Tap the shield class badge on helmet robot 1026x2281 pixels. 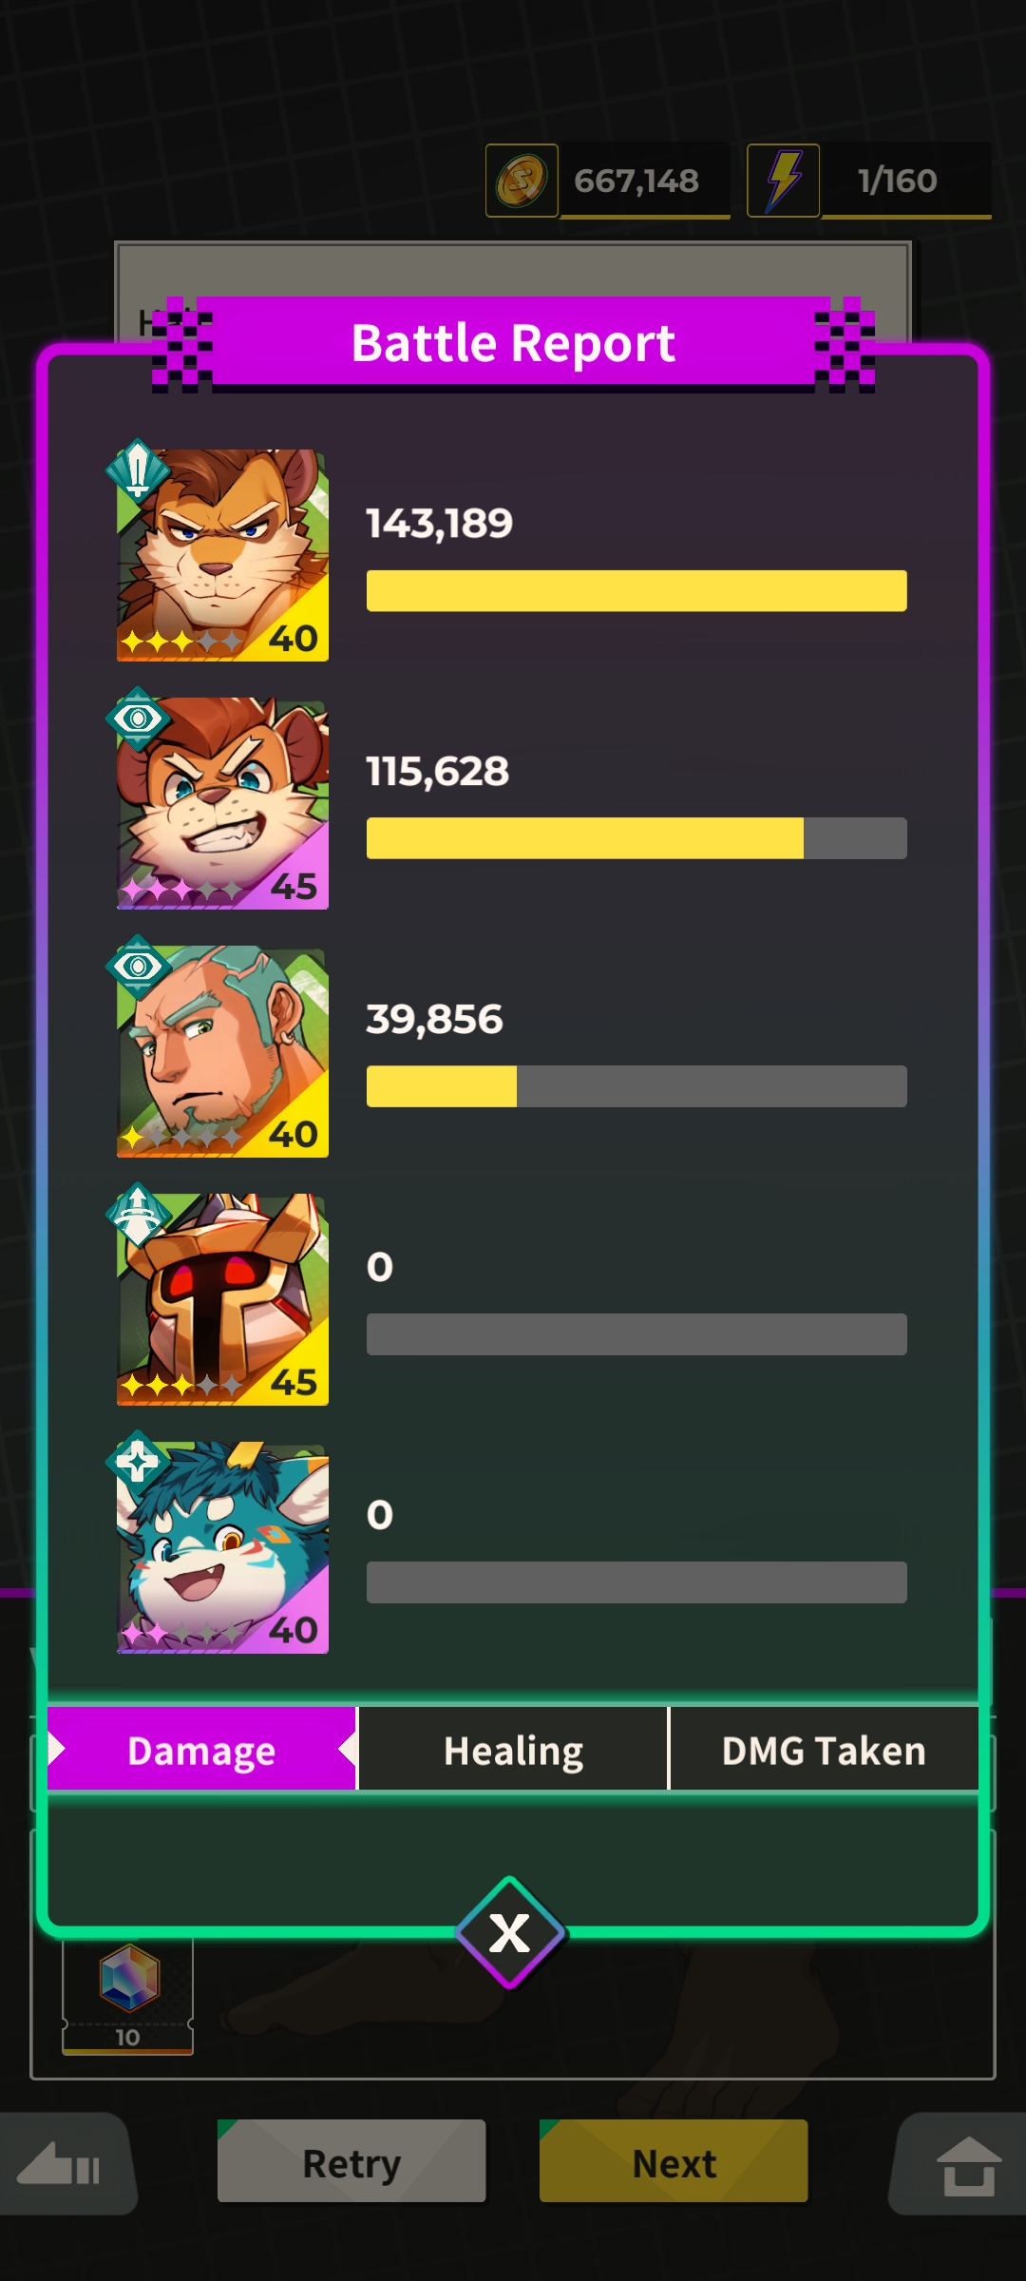pos(138,1215)
